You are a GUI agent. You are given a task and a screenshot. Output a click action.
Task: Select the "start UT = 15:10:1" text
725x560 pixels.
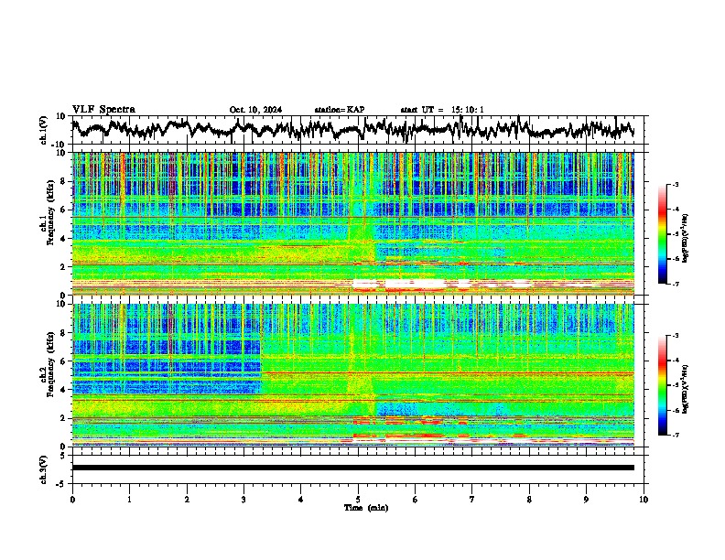tap(442, 110)
